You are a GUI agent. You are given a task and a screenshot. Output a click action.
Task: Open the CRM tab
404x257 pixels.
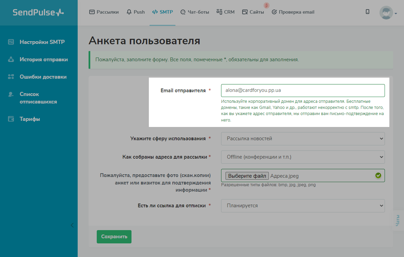pos(226,12)
